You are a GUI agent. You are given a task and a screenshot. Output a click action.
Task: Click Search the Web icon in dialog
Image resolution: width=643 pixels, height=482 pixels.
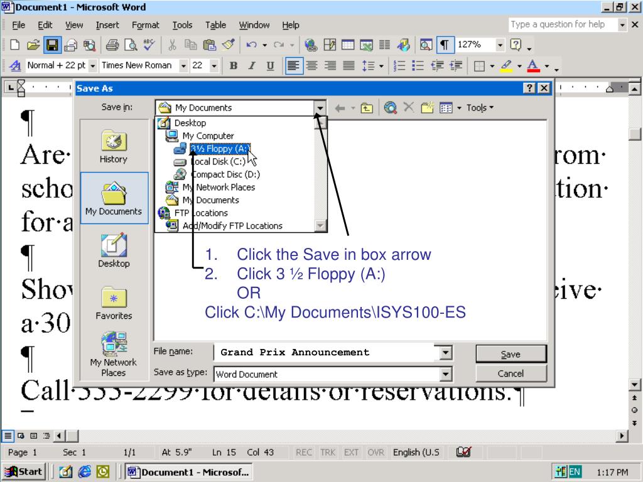[x=390, y=108]
